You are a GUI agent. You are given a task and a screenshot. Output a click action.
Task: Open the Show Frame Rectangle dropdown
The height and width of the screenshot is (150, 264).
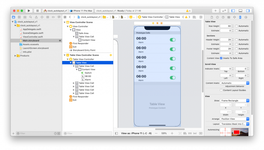[235, 101]
